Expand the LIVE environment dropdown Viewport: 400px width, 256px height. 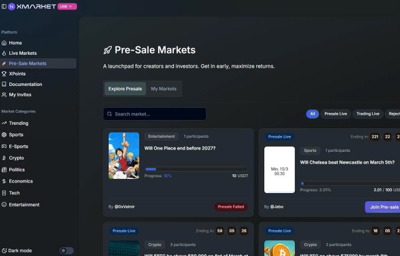(67, 6)
